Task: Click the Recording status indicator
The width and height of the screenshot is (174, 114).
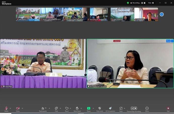Action: (x=135, y=3)
